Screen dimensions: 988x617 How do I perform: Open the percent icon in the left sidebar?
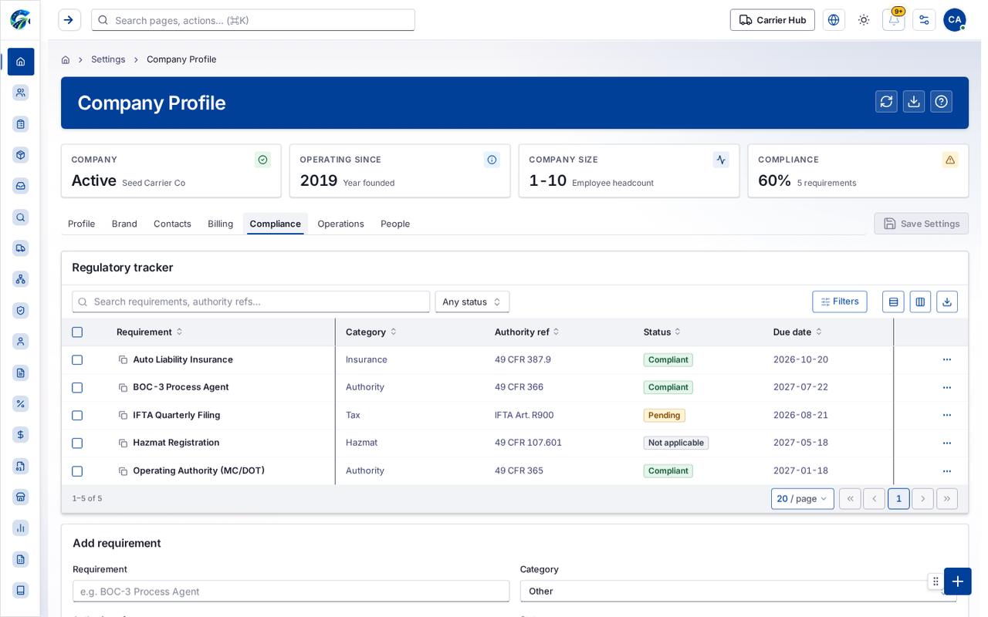tap(21, 403)
